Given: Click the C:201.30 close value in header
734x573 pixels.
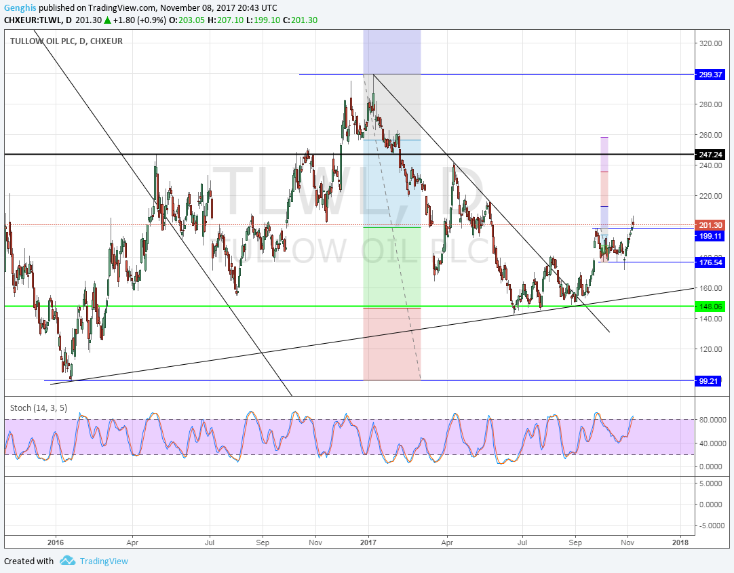Looking at the screenshot, I should pos(300,20).
